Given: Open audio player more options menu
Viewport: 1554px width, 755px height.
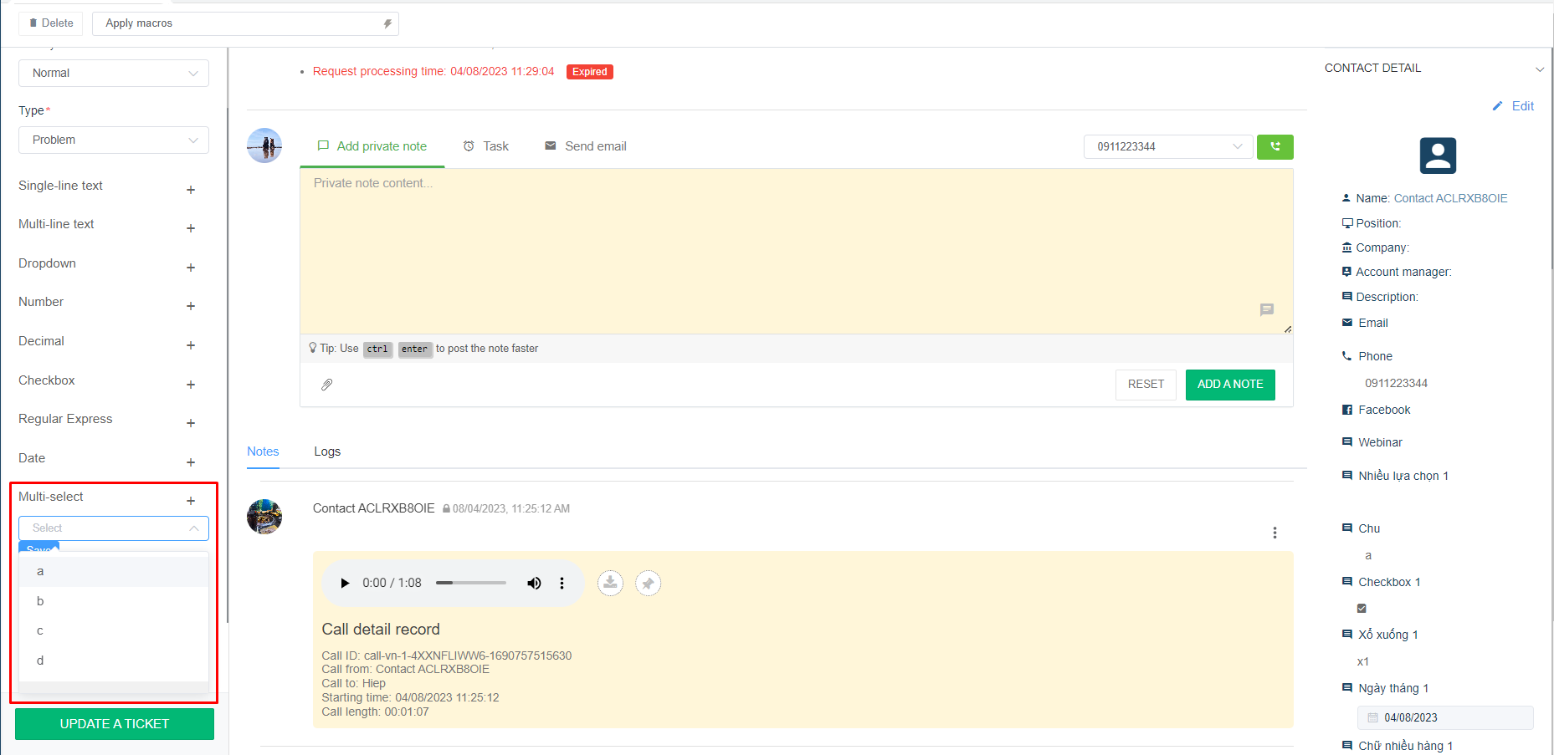Looking at the screenshot, I should point(562,583).
